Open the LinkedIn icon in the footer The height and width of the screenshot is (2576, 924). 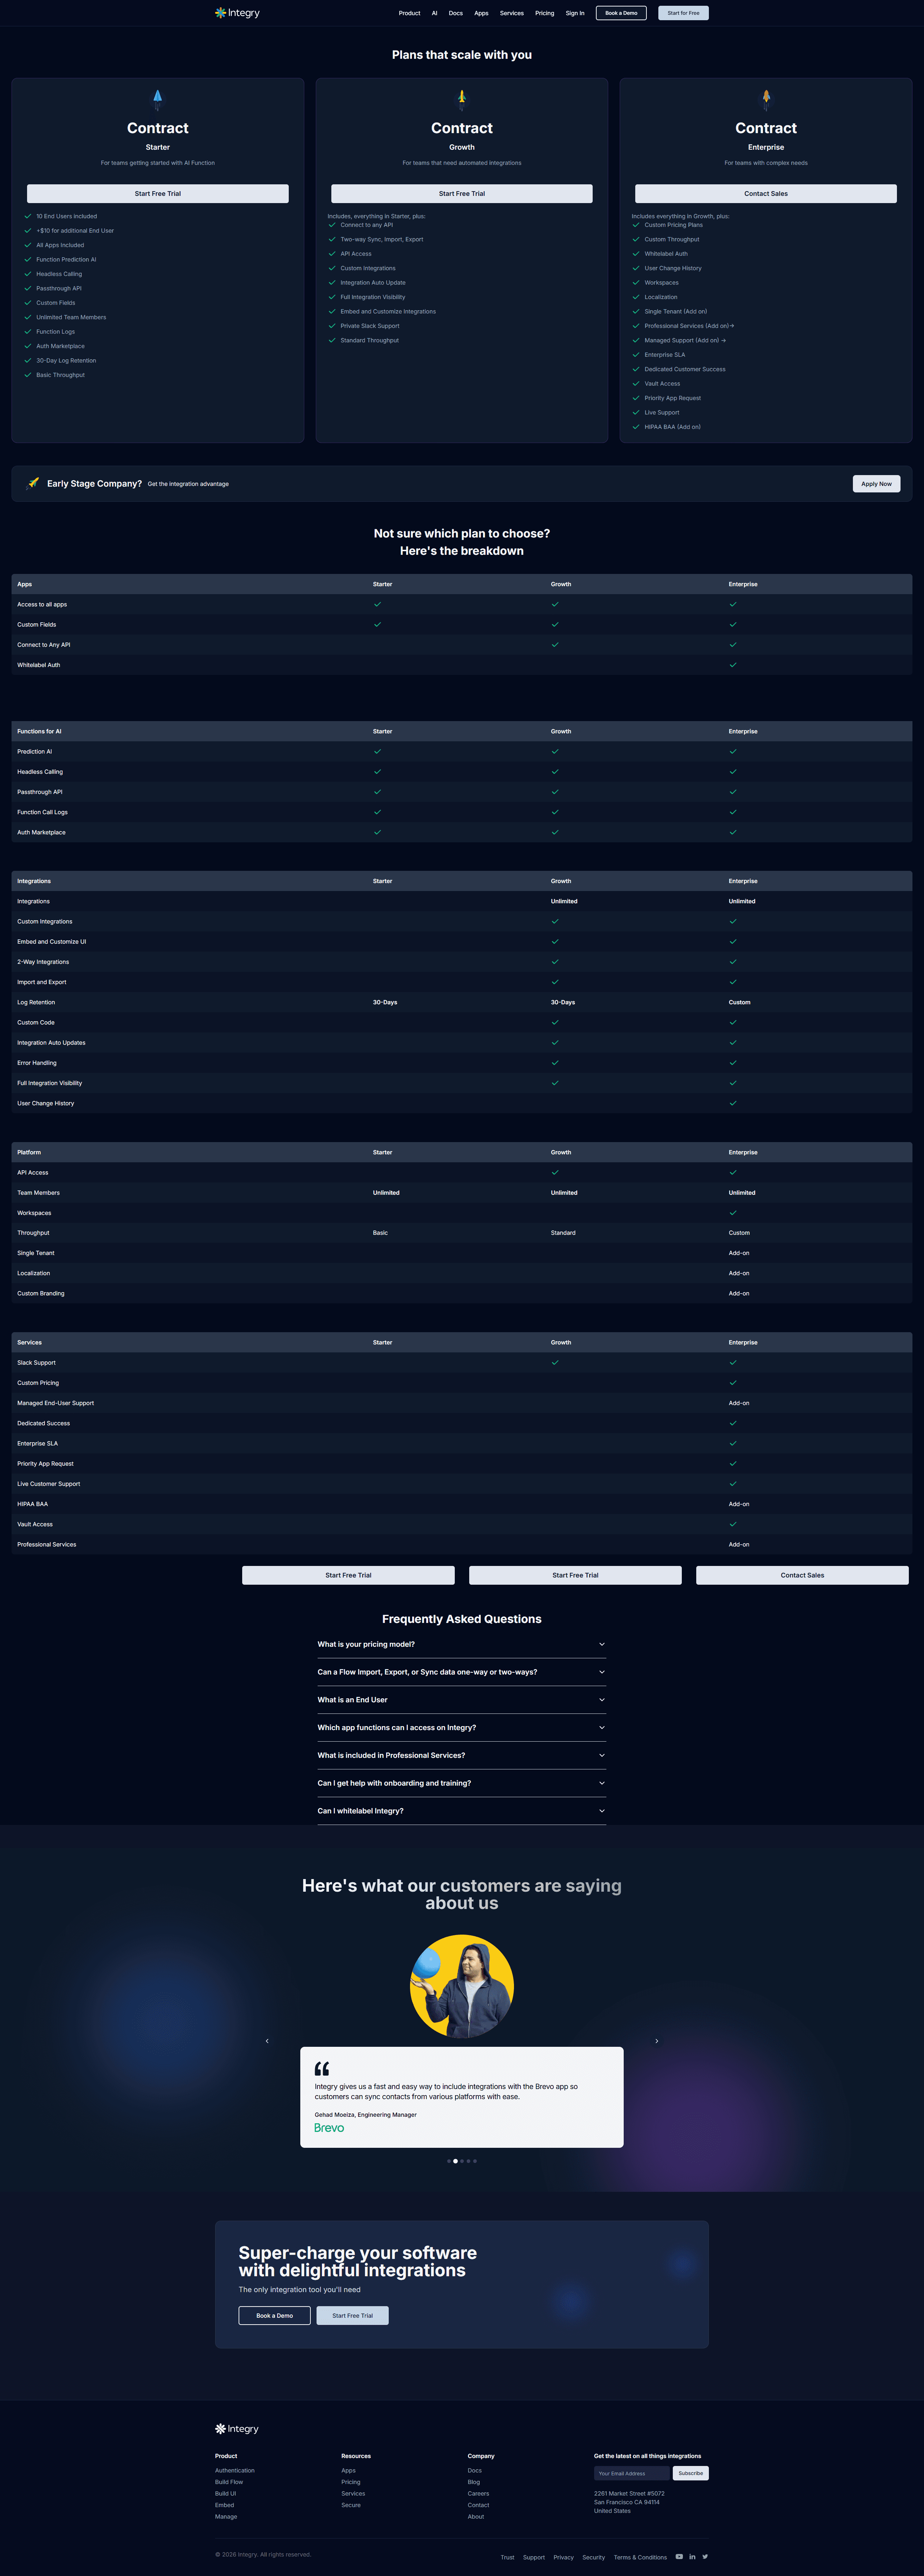click(692, 2556)
